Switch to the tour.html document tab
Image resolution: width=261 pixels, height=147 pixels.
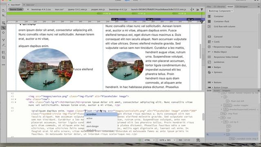point(15,5)
